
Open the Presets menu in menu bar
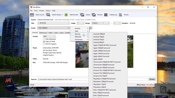(x=42, y=11)
